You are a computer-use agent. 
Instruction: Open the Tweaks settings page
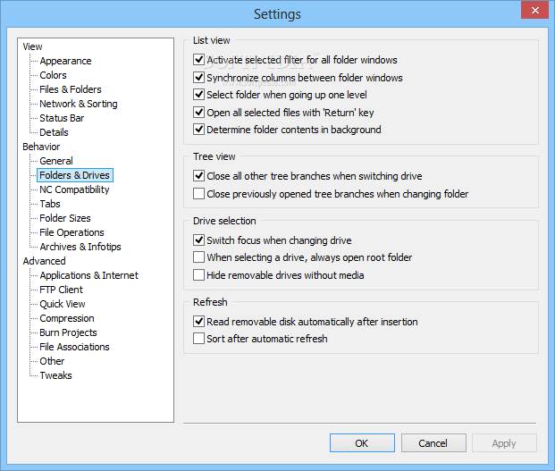tap(56, 375)
